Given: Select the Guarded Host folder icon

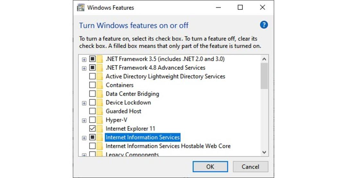Looking at the screenshot, I should click(x=100, y=111).
